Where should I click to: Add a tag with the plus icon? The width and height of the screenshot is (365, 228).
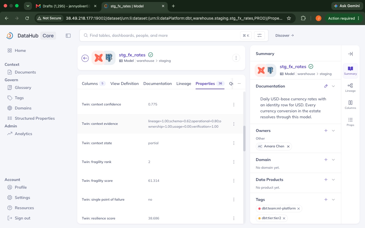pos(326,199)
